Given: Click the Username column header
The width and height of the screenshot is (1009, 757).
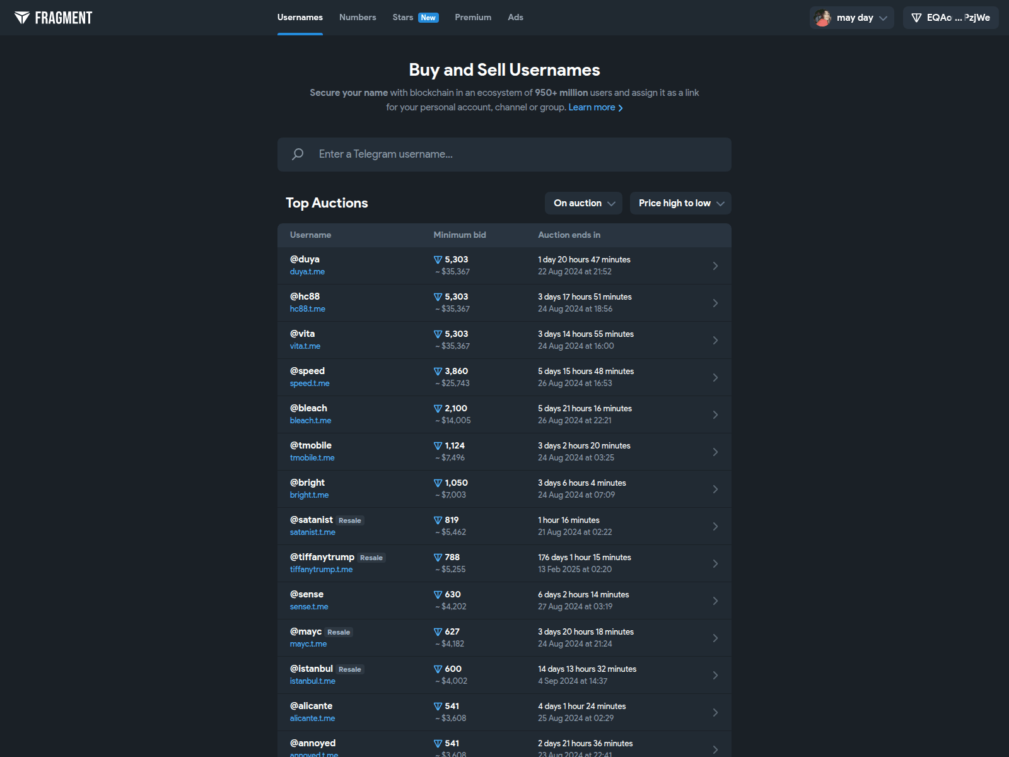Looking at the screenshot, I should pyautogui.click(x=310, y=235).
